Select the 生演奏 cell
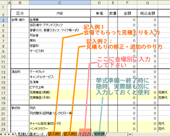Viewport: 170px width, 137px height. point(60,82)
